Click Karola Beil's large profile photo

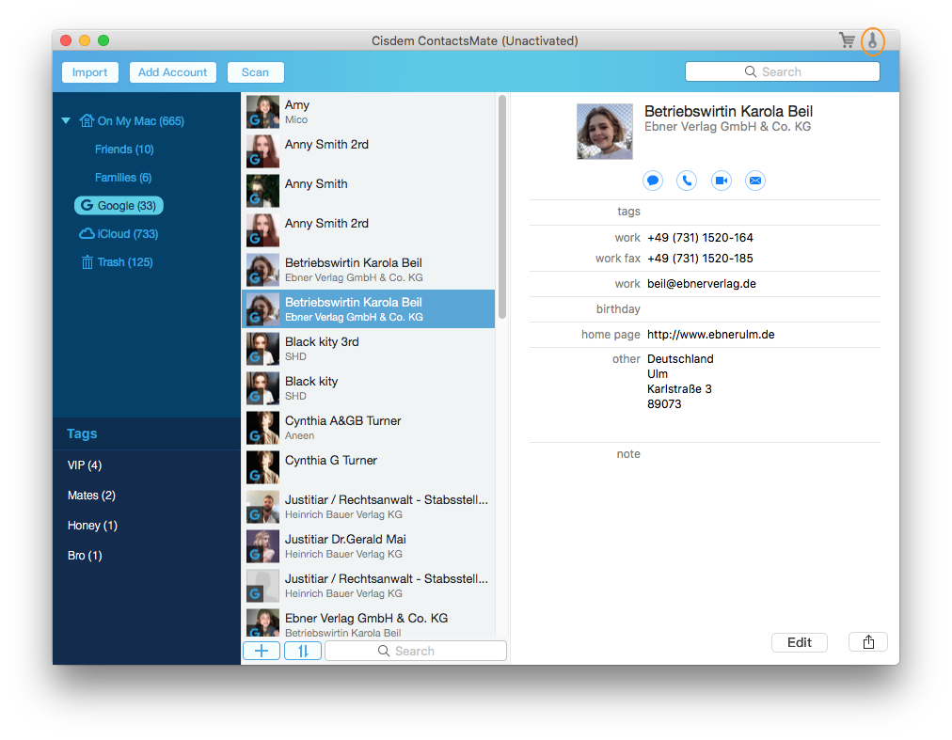(x=605, y=132)
